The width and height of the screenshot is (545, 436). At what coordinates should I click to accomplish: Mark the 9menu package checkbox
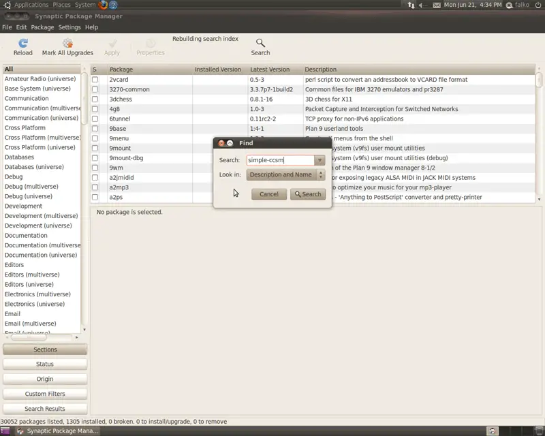click(95, 138)
